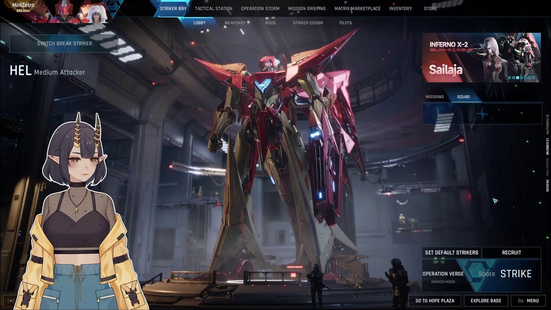551x310 pixels.
Task: Select the Squad tab
Action: [x=464, y=97]
